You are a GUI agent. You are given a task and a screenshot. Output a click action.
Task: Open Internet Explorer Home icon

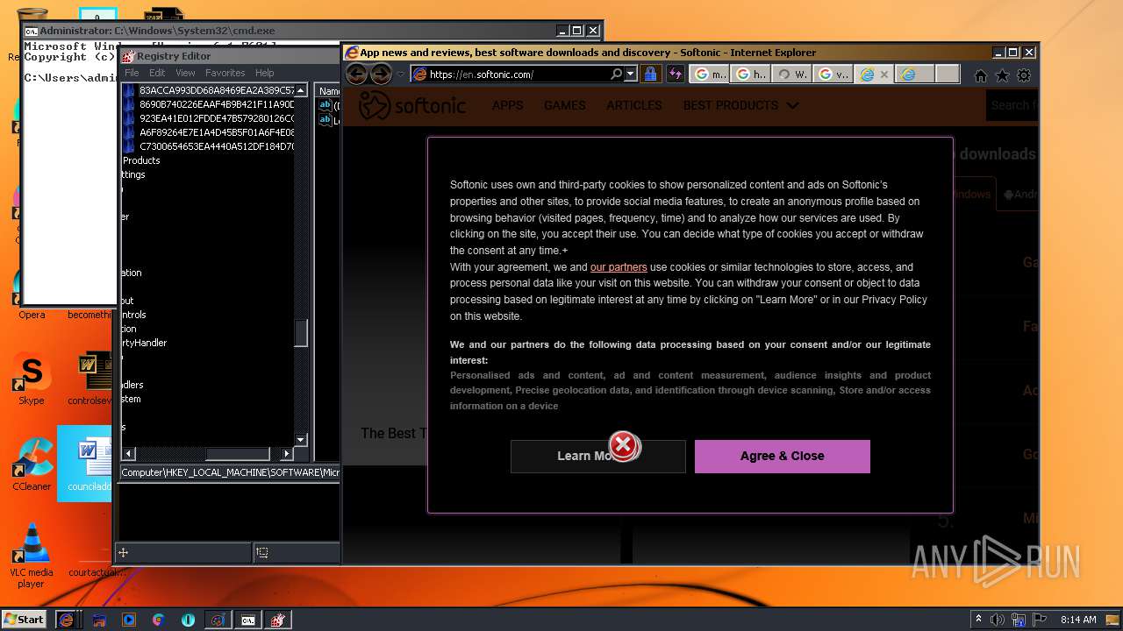(981, 75)
